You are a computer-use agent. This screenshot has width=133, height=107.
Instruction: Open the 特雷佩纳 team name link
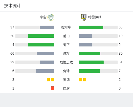pos(95,17)
